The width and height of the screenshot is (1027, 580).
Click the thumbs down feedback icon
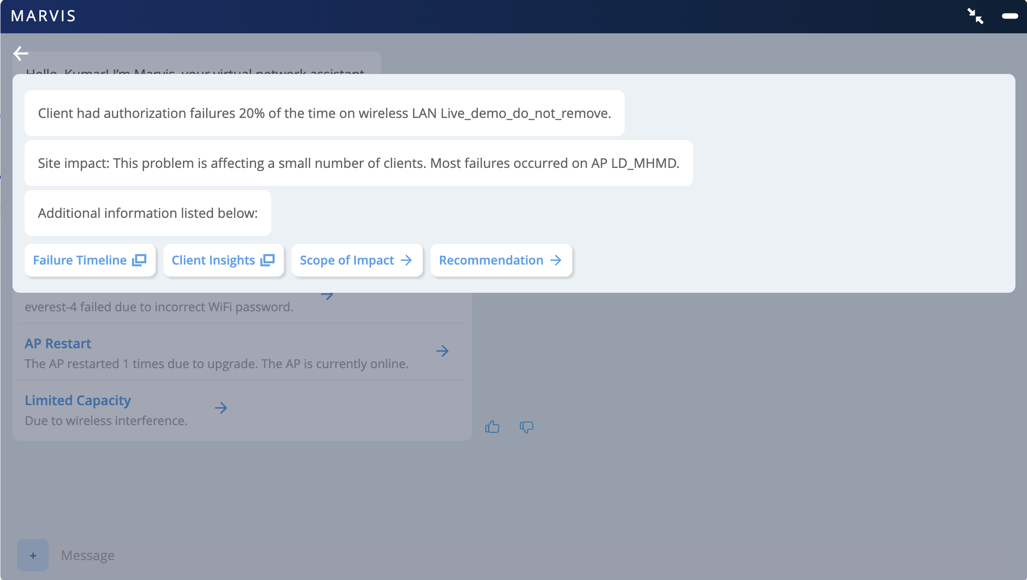point(526,426)
